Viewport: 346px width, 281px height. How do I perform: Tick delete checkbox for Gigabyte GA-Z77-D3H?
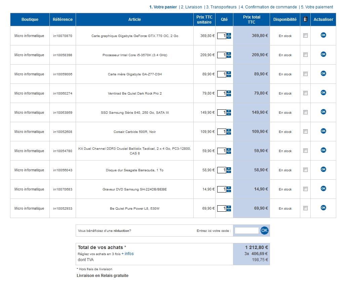(x=305, y=74)
